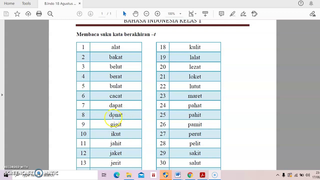
Task: Add a comment with the speech bubble icon
Action: (x=221, y=14)
